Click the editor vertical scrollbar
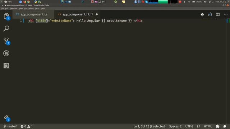The height and width of the screenshot is (129, 230). 228,71
